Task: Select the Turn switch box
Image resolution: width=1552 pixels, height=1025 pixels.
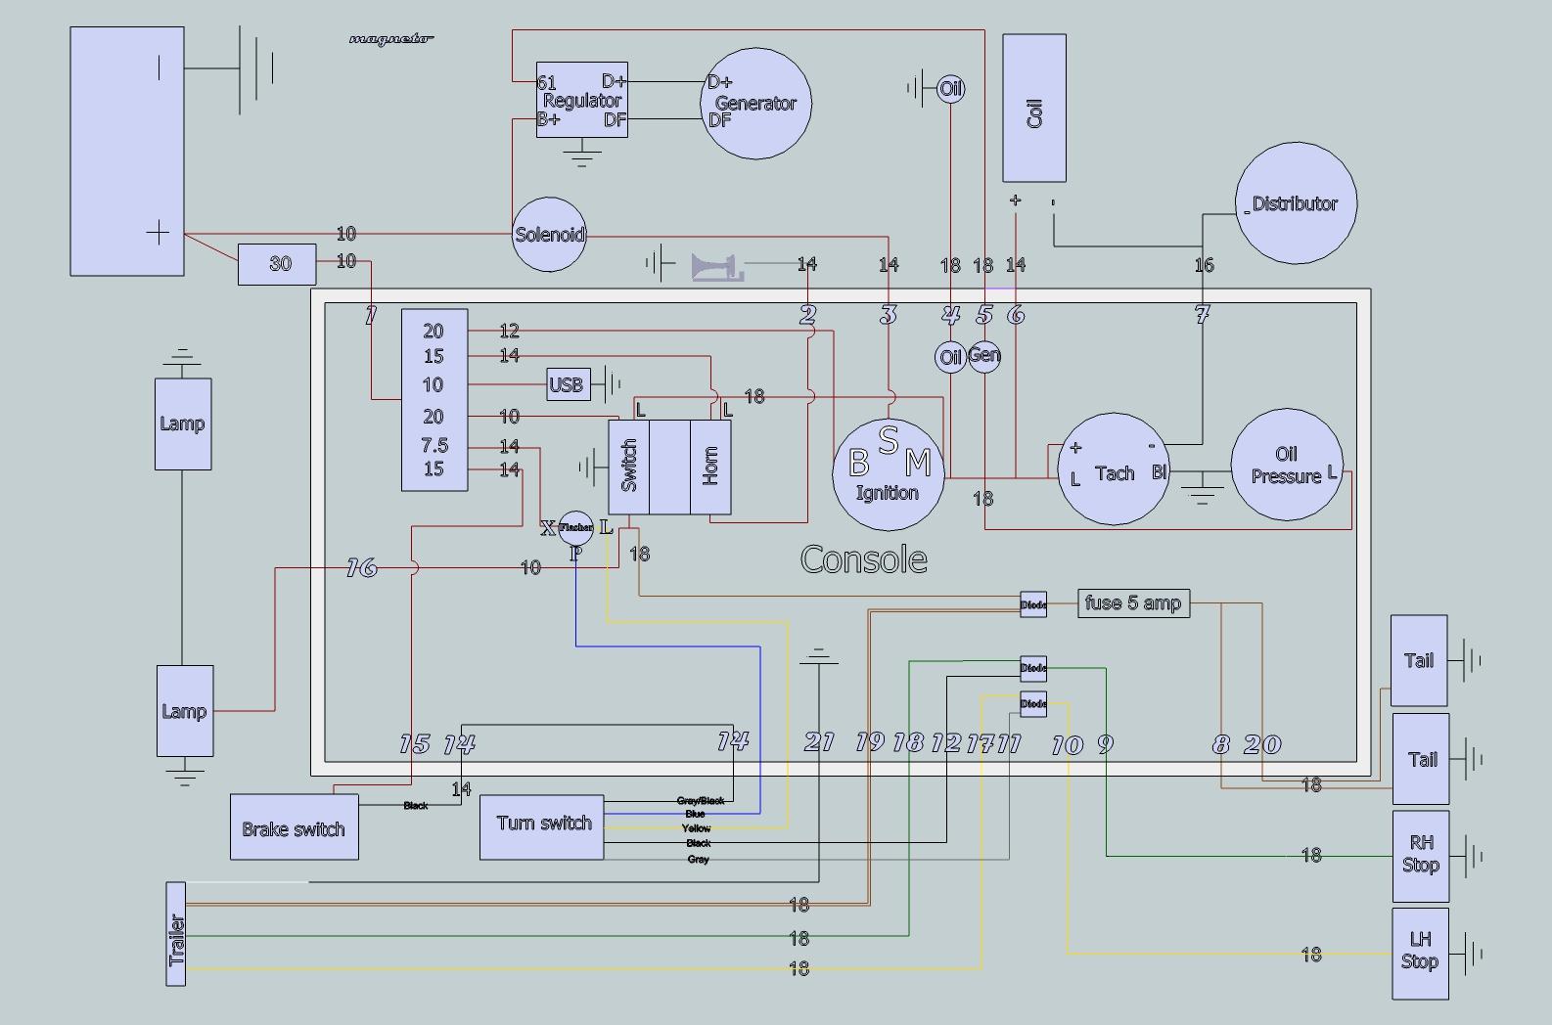Action: coord(541,827)
